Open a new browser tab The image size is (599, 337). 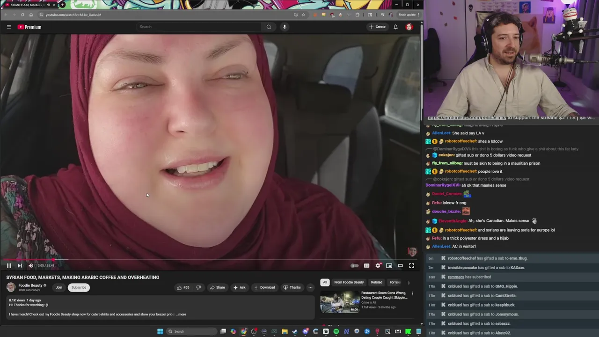[x=62, y=5]
